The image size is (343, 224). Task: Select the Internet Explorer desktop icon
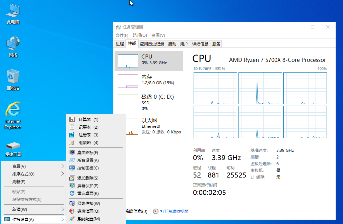coord(13,115)
